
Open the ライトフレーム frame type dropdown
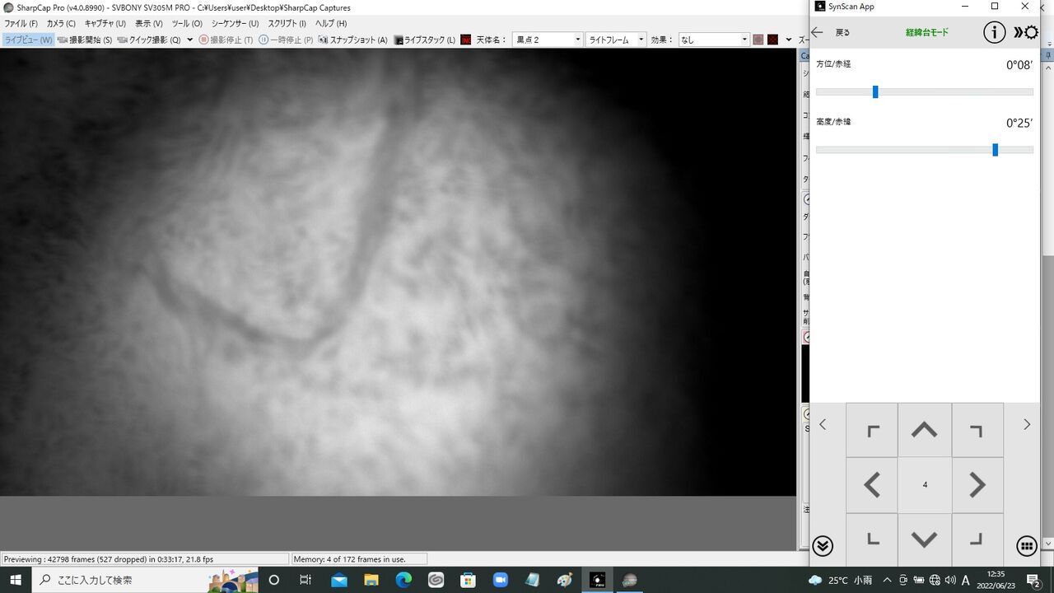(x=617, y=40)
